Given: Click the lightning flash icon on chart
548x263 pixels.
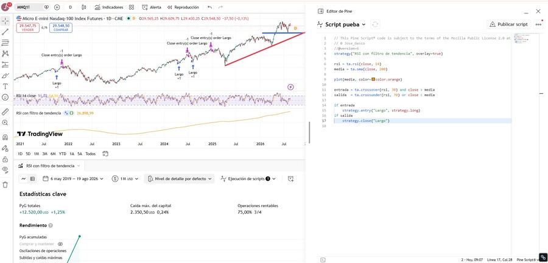Looking at the screenshot, I should 290,86.
